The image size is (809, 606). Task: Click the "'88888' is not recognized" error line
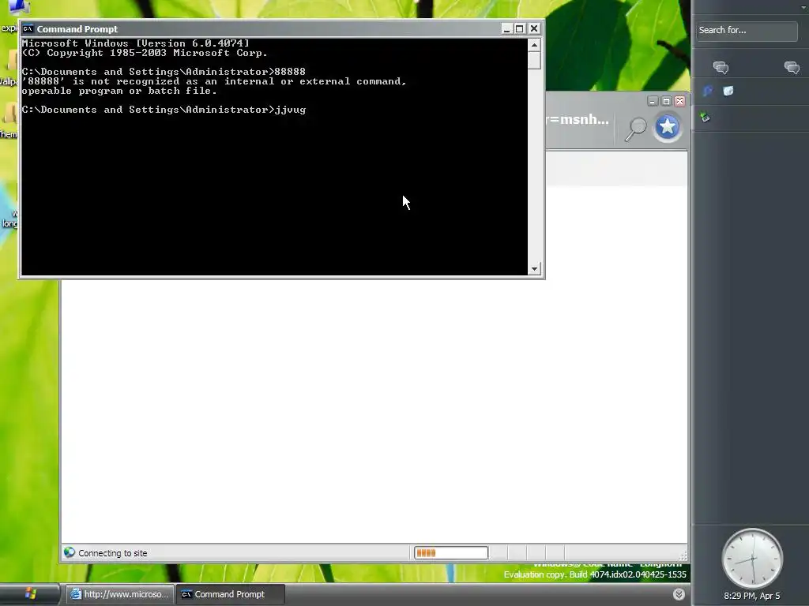214,81
